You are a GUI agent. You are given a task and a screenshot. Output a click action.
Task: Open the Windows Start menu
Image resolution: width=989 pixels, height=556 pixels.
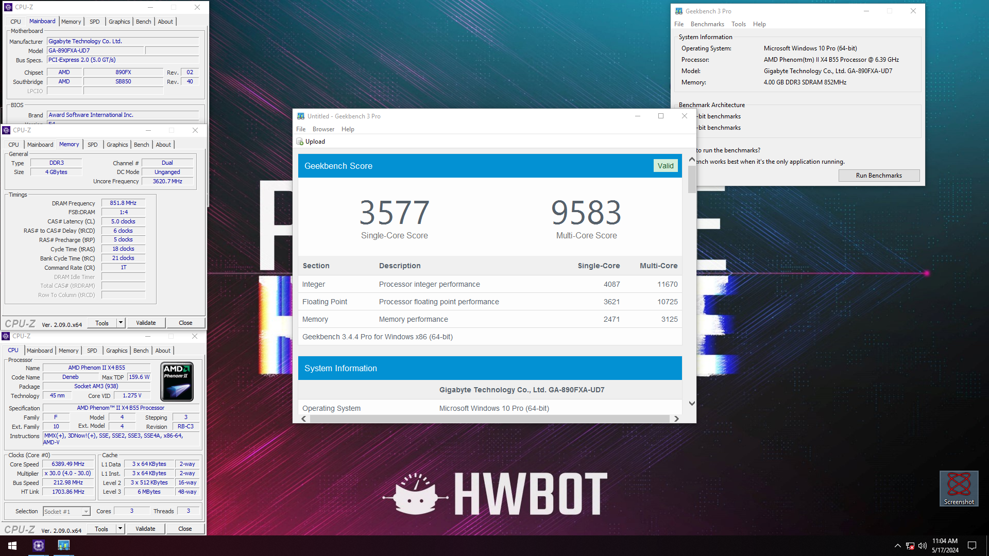click(x=12, y=546)
